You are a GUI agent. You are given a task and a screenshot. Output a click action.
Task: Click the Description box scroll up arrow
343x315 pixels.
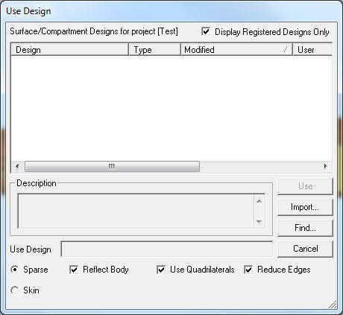pos(259,201)
